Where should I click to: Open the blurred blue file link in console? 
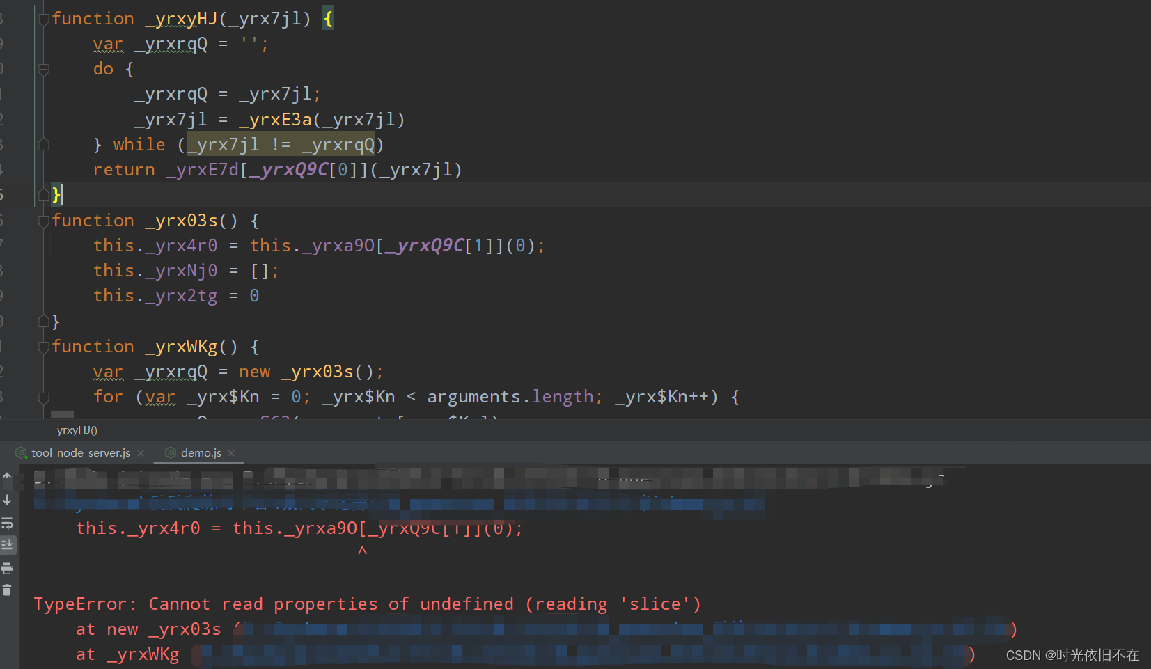click(x=398, y=503)
